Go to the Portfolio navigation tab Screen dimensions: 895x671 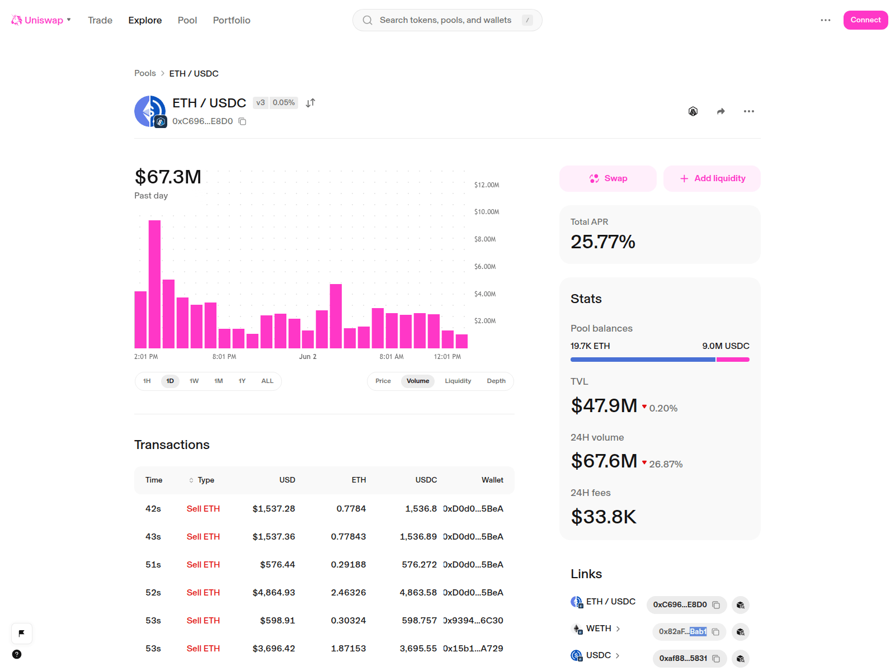pyautogui.click(x=232, y=20)
